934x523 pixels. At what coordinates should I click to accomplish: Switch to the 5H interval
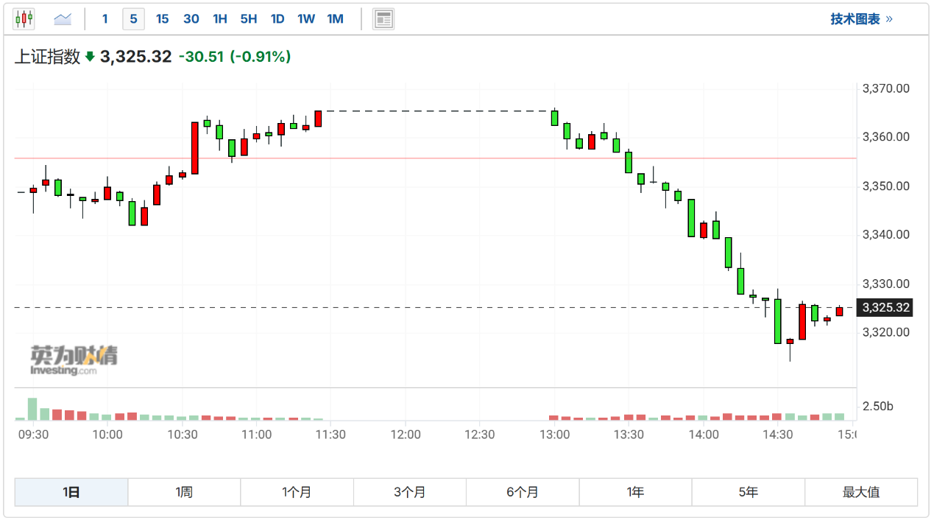pos(249,18)
